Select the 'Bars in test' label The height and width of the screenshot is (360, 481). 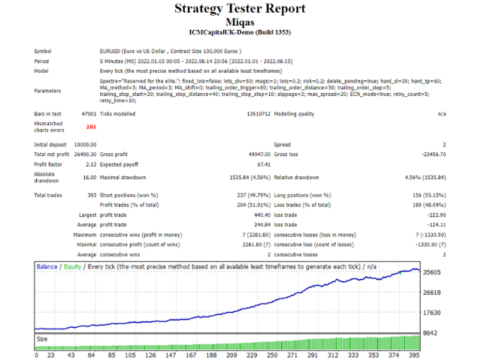pos(47,114)
